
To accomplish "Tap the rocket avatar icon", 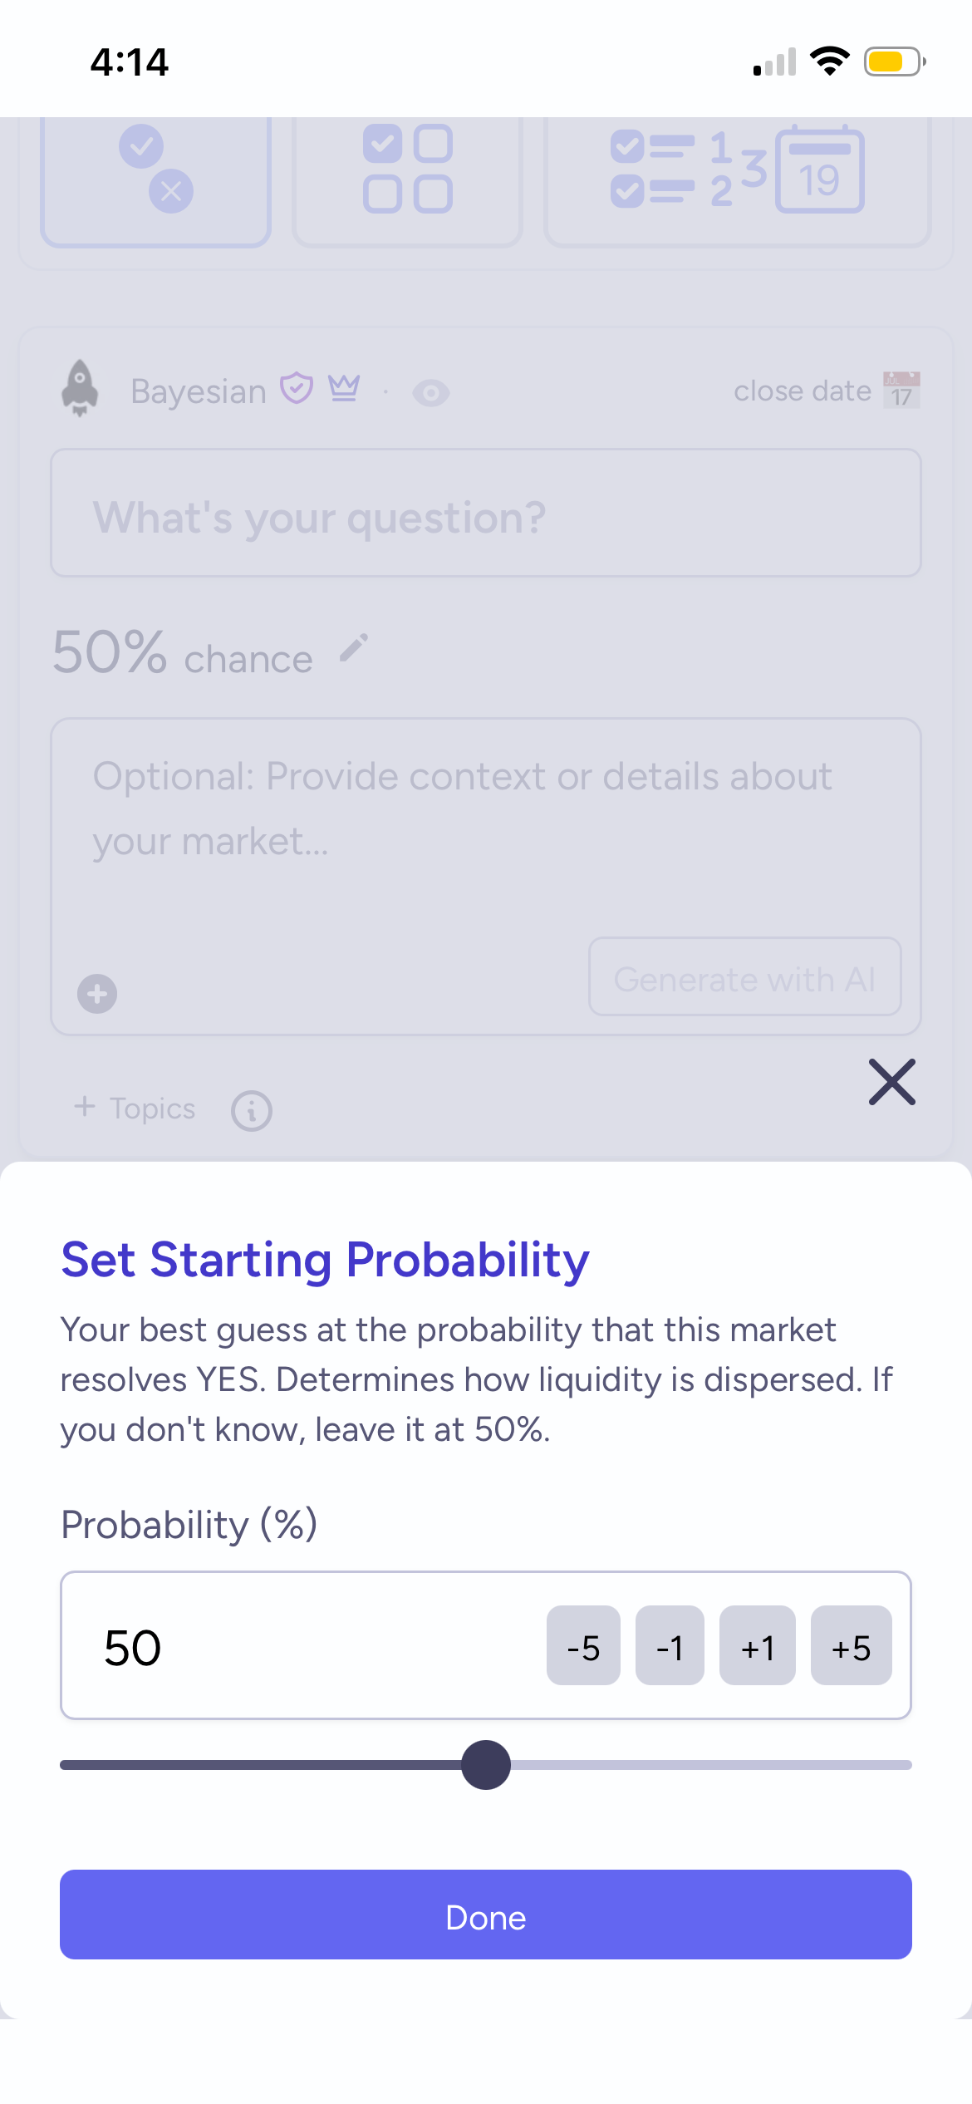I will pos(81,389).
